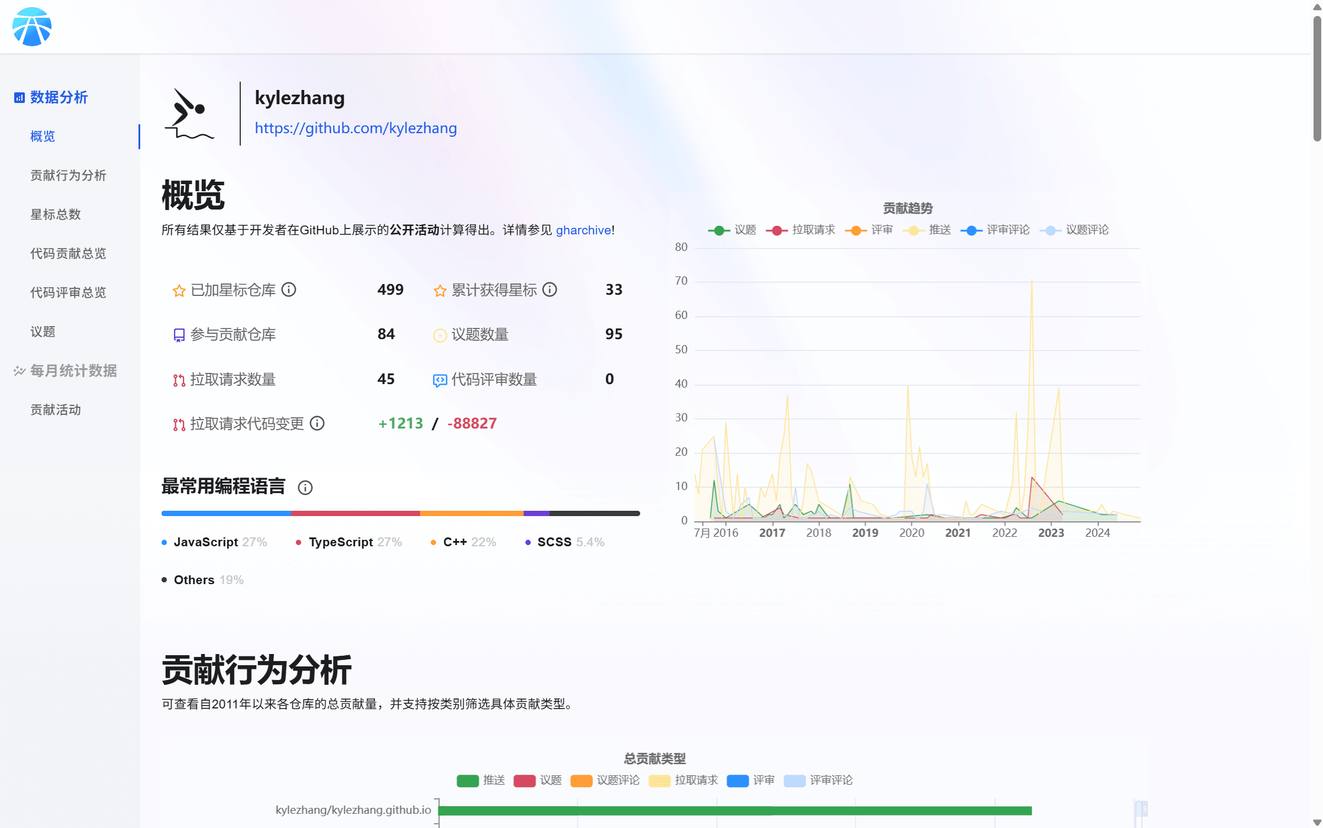Click purple SCSS segment of language bar

537,514
